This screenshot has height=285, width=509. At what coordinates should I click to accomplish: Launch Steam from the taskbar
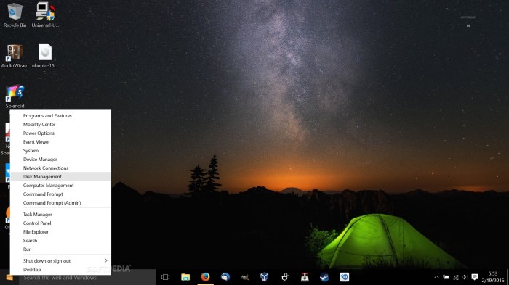324,277
